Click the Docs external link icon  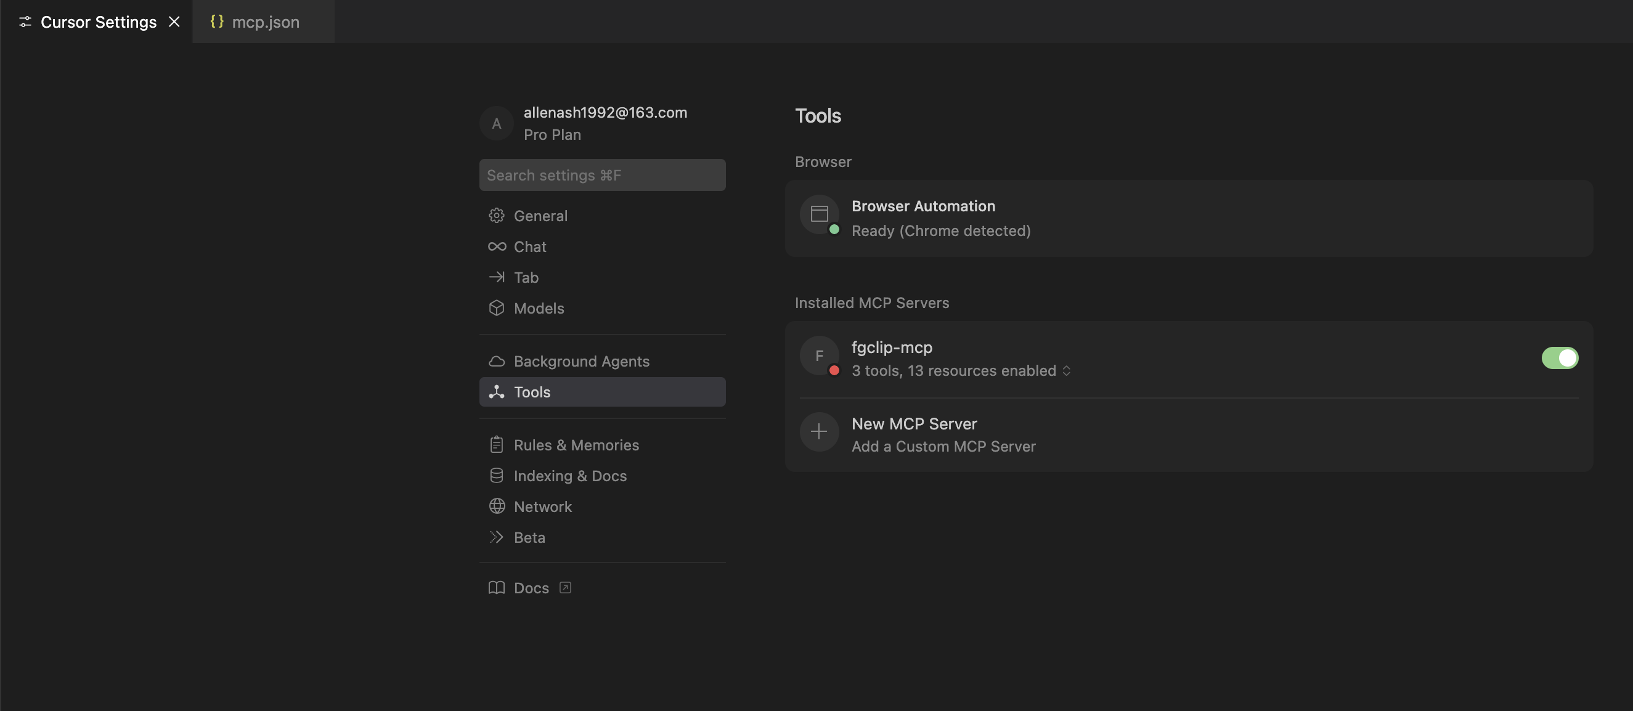[x=566, y=587]
